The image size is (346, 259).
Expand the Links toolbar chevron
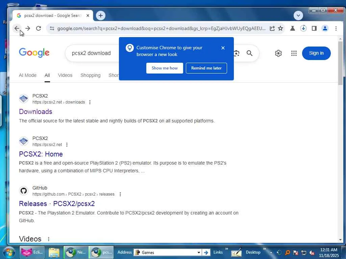[x=227, y=249]
